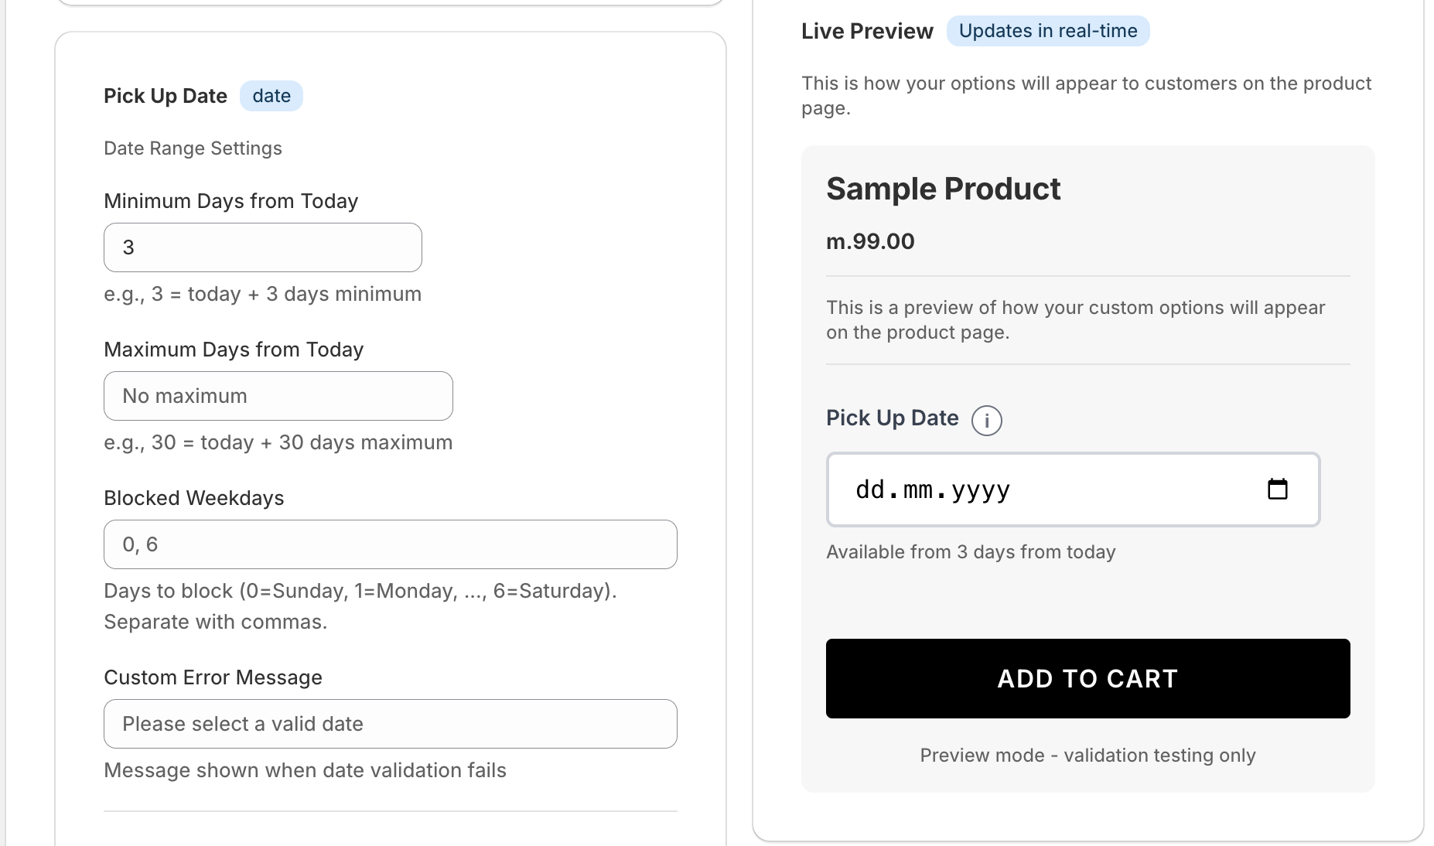Click the Custom Error Message input
This screenshot has width=1434, height=846.
pyautogui.click(x=390, y=724)
